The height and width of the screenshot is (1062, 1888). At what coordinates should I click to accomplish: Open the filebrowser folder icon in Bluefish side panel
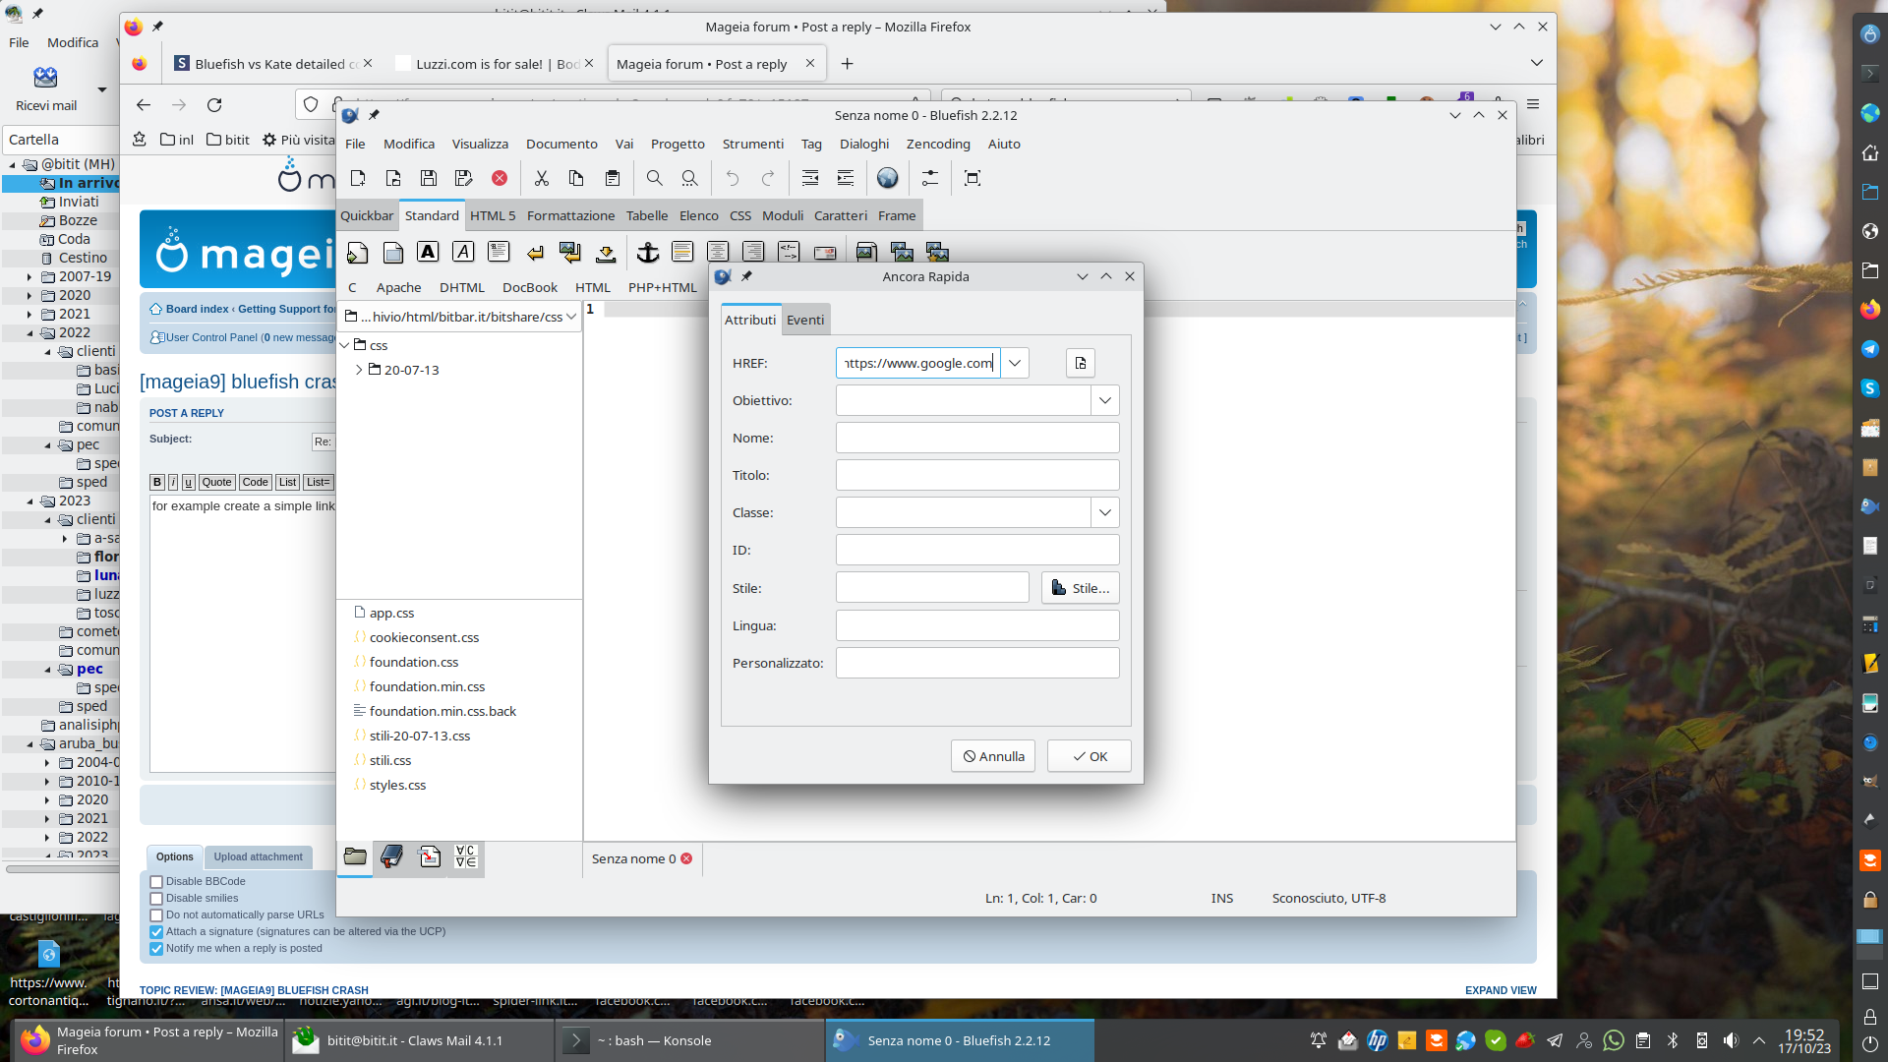[x=355, y=857]
